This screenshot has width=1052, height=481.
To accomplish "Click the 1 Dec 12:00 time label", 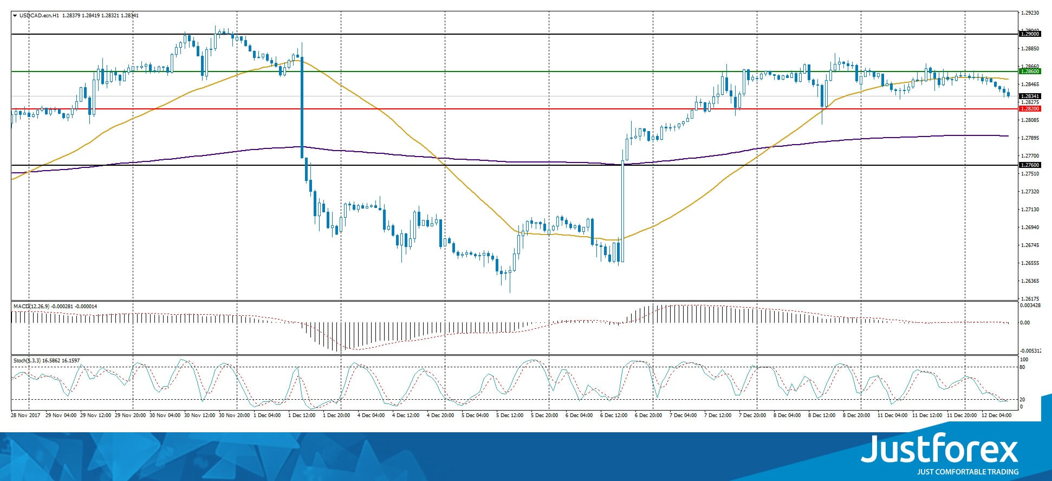I will point(302,415).
